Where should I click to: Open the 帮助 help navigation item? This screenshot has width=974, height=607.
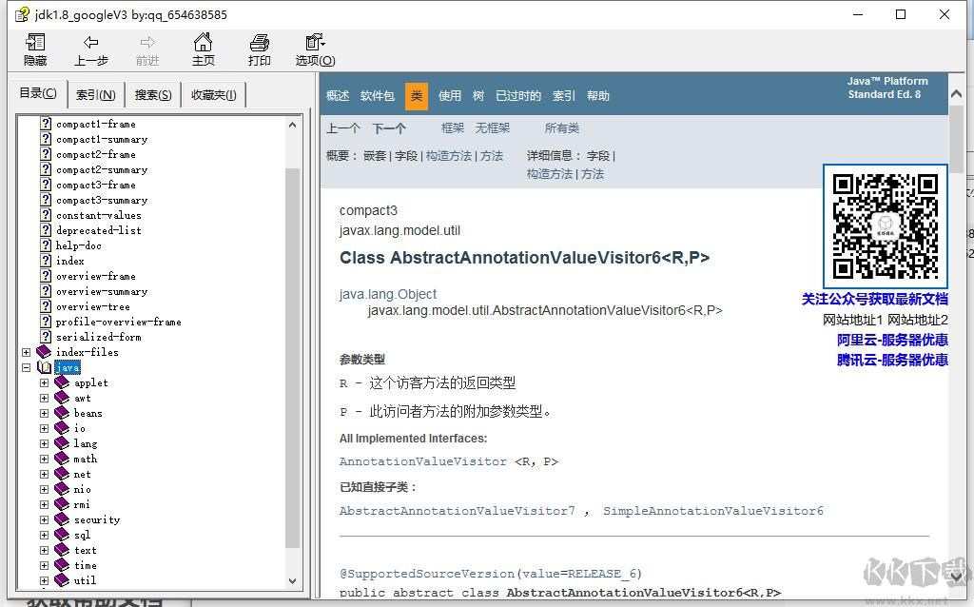[x=597, y=96]
